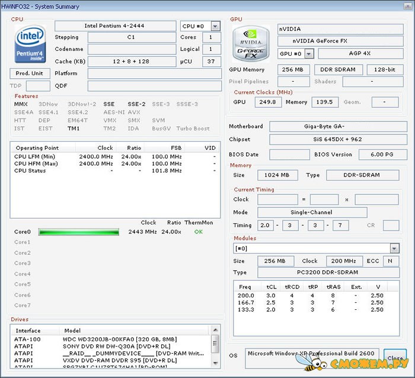415x378 pixels.
Task: Click the GPU clock value 249.8
Action: [x=268, y=102]
